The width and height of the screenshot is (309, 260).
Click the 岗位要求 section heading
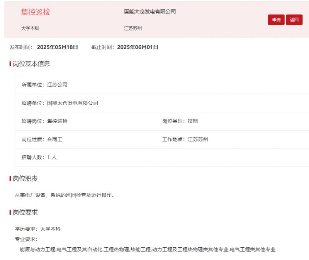click(x=25, y=213)
